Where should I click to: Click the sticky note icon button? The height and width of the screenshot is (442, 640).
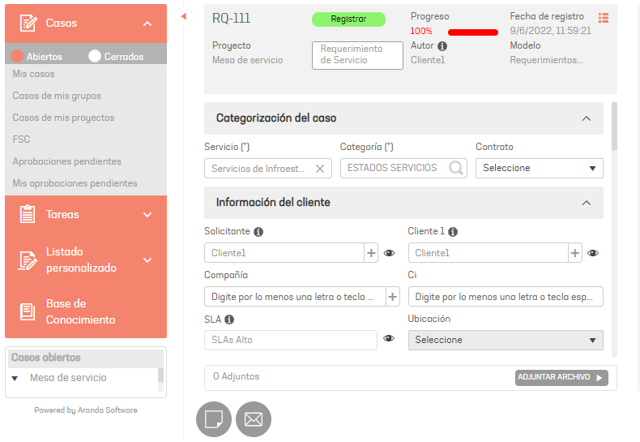coord(214,419)
